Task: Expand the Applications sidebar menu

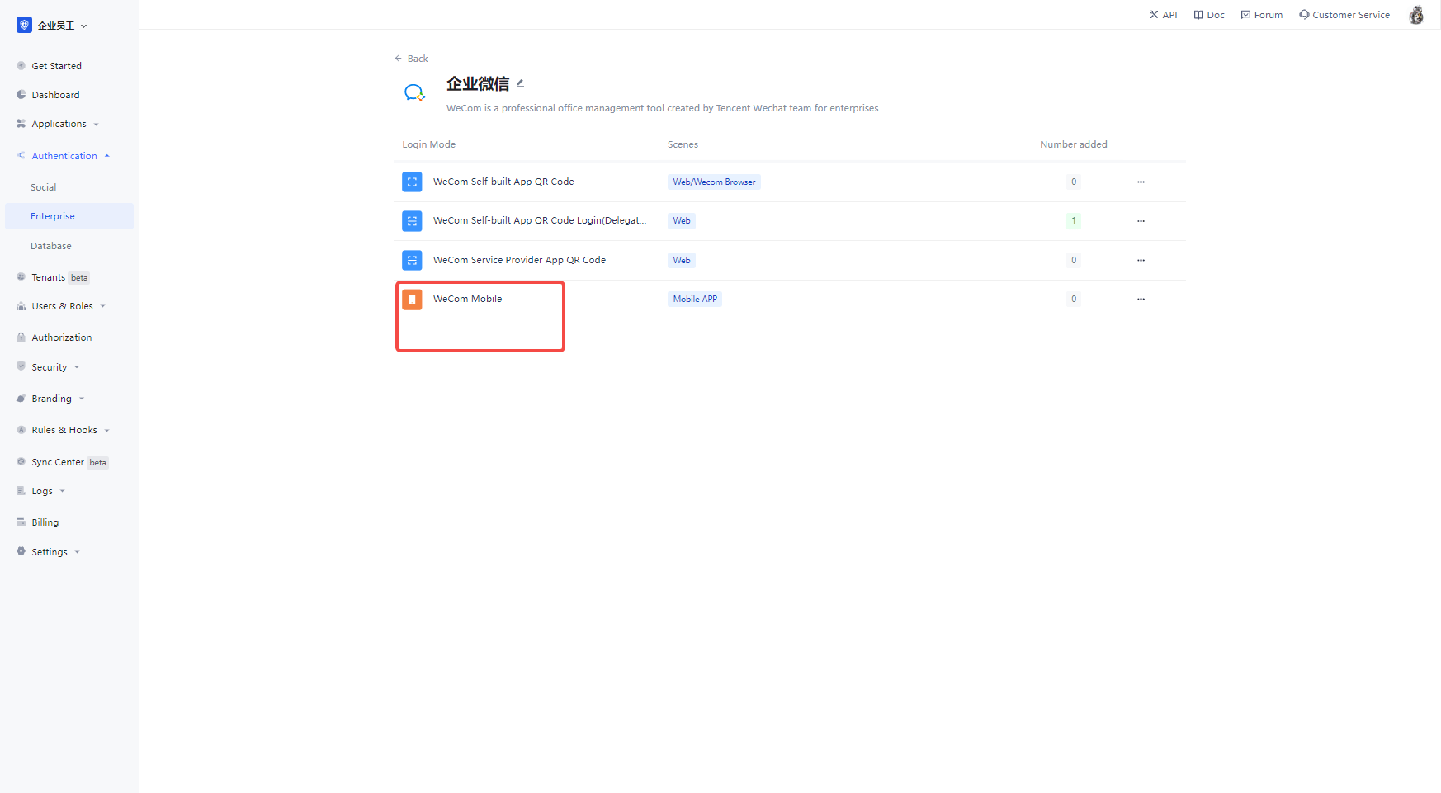Action: [x=59, y=124]
